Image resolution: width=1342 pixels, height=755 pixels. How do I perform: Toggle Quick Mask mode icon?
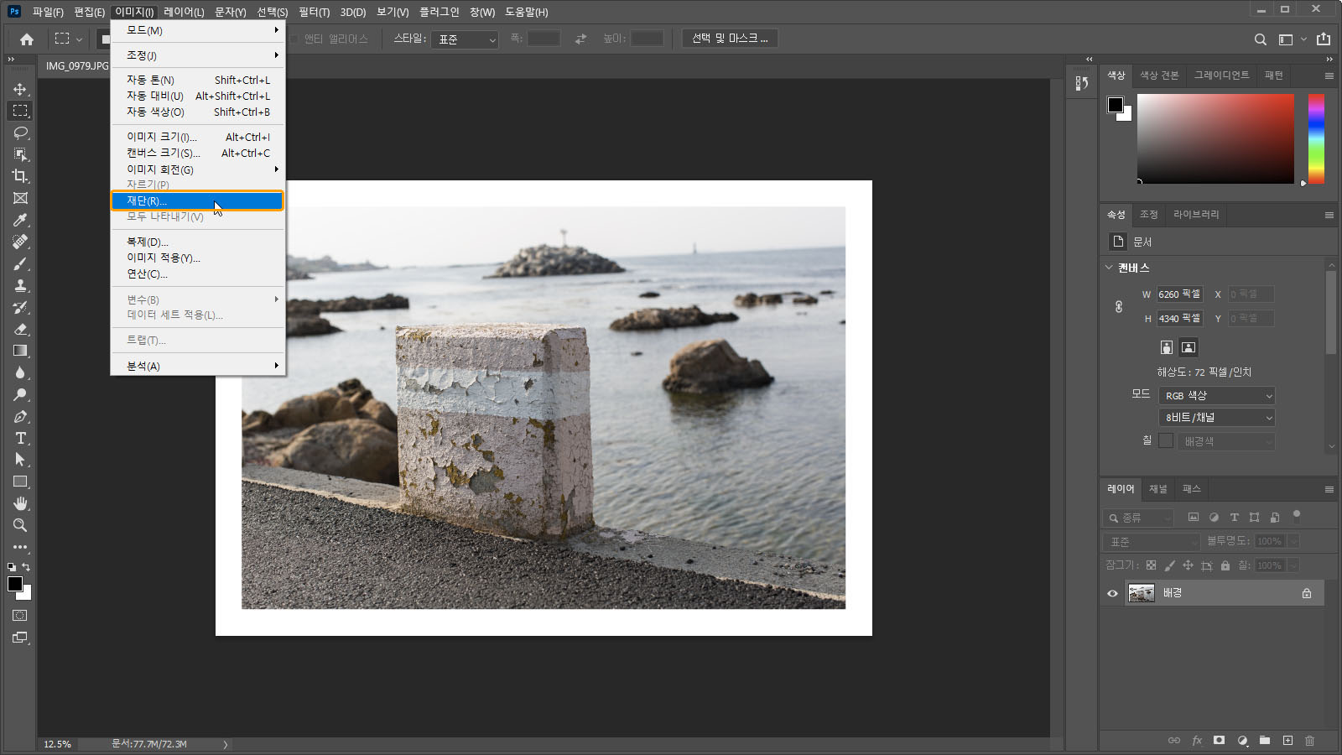click(20, 616)
